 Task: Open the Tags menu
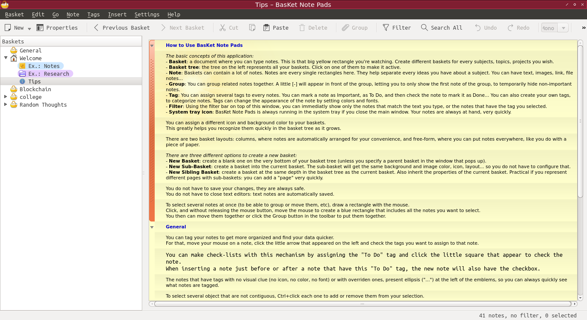pyautogui.click(x=93, y=14)
